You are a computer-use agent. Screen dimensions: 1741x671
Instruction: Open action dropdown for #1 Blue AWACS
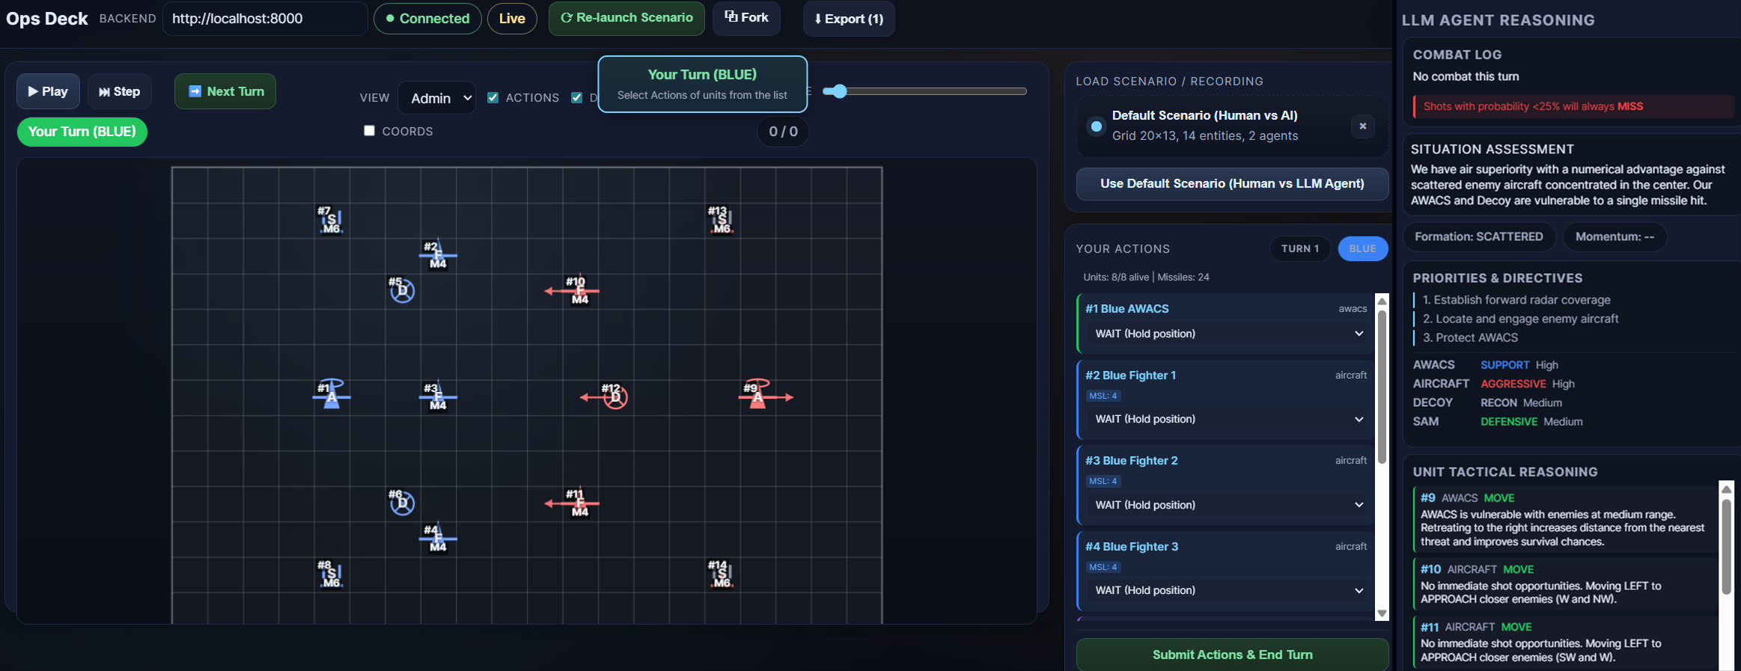(1229, 334)
